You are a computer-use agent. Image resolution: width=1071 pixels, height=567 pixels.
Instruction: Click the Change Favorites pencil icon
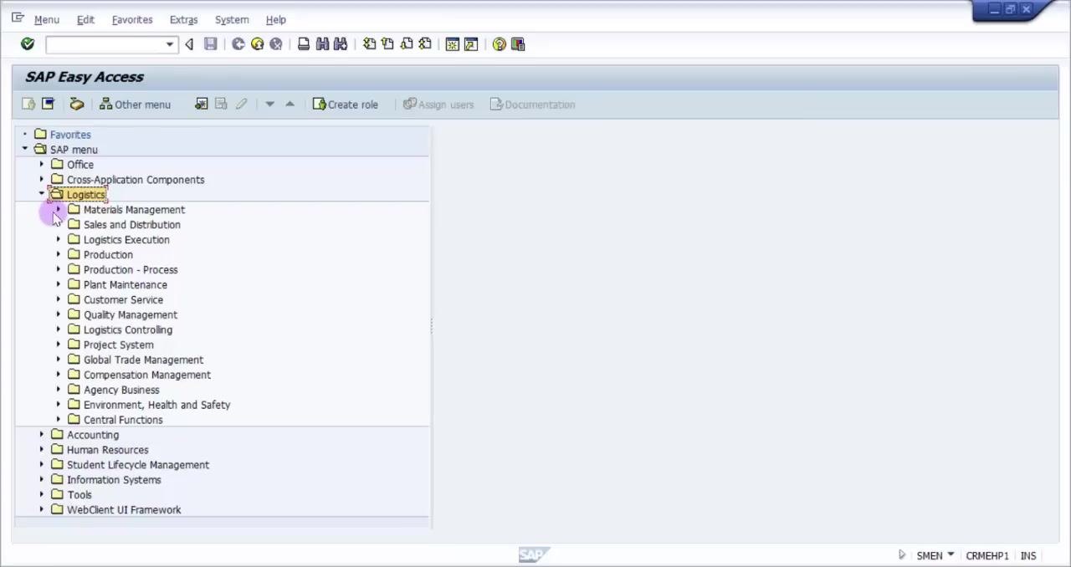point(241,105)
